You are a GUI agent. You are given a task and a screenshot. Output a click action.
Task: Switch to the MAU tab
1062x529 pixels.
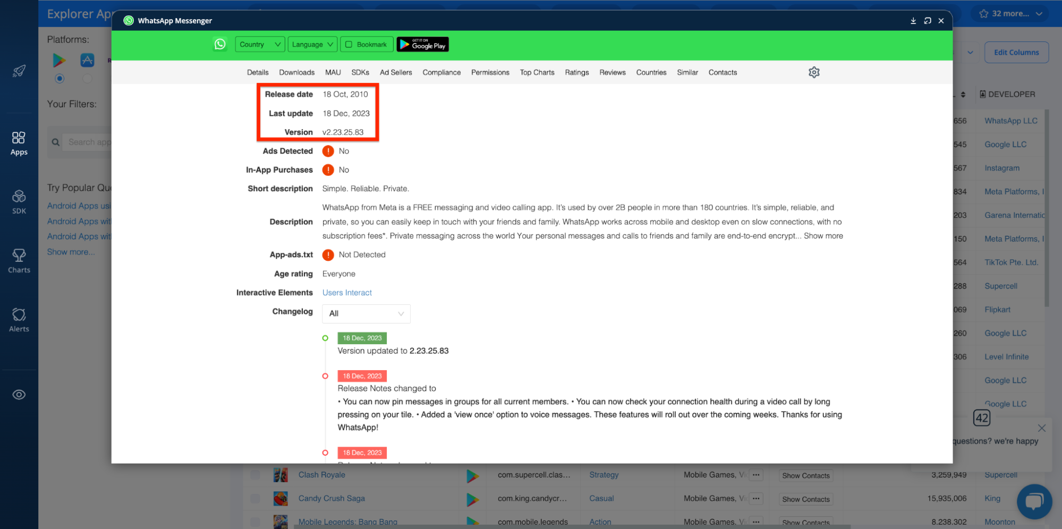[333, 72]
